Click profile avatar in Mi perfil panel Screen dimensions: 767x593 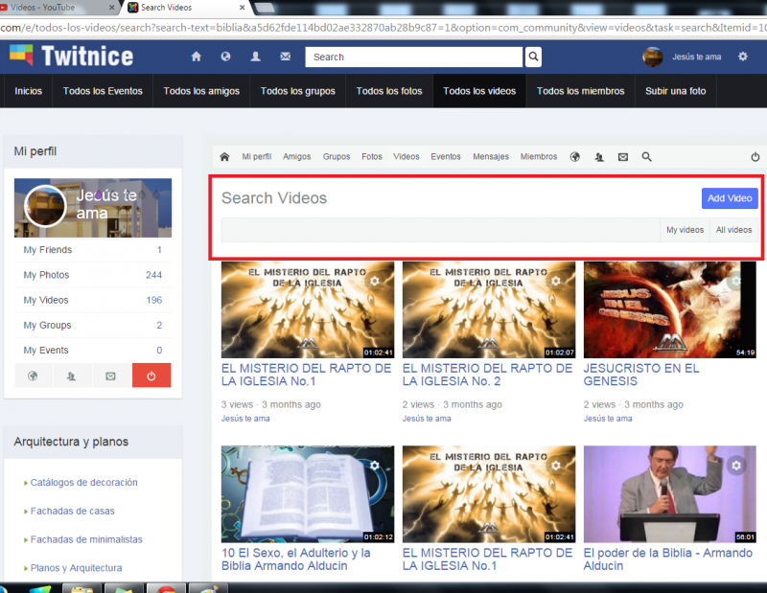45,206
